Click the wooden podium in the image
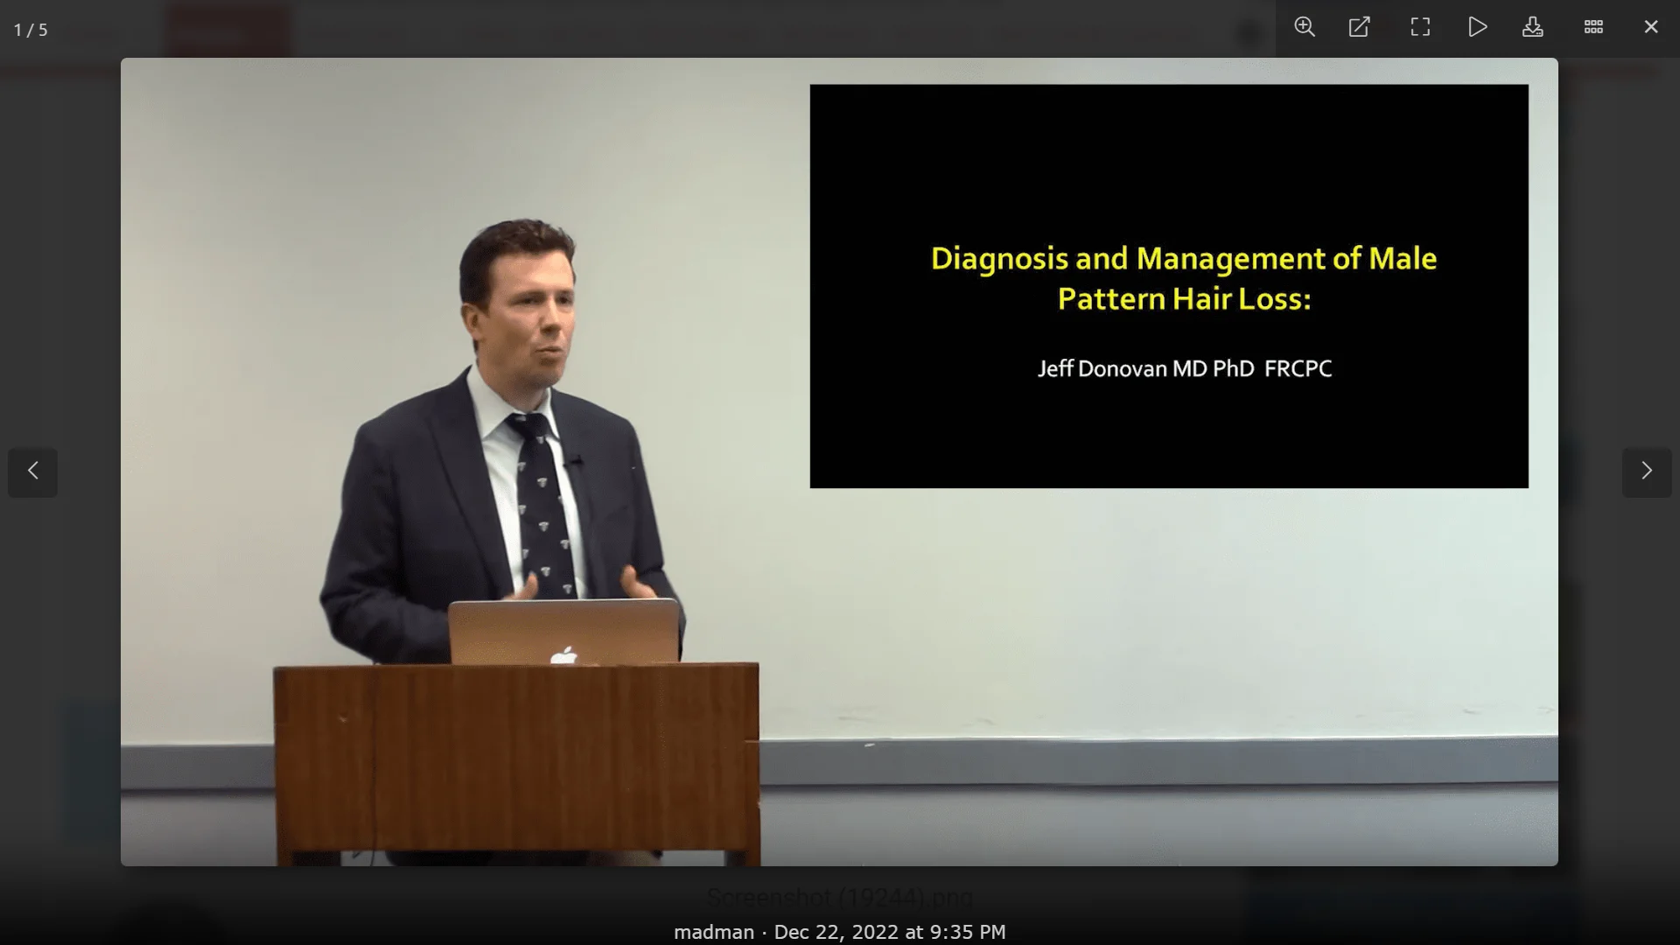Viewport: 1680px width, 945px height. pos(516,761)
